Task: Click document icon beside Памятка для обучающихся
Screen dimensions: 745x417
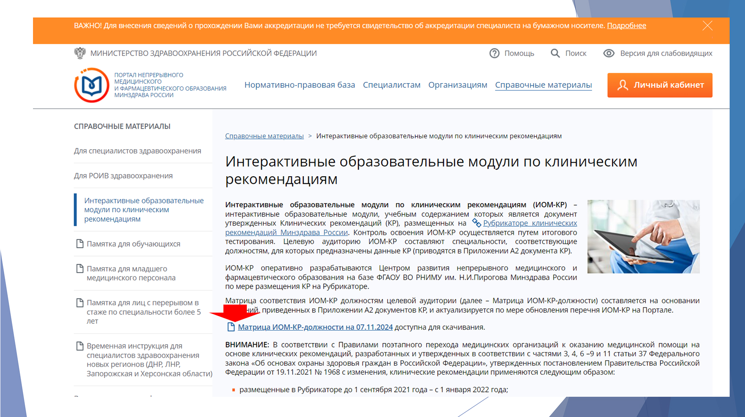Action: (80, 244)
